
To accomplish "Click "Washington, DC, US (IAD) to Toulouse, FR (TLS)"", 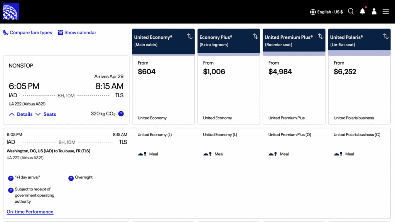I will click(x=48, y=151).
